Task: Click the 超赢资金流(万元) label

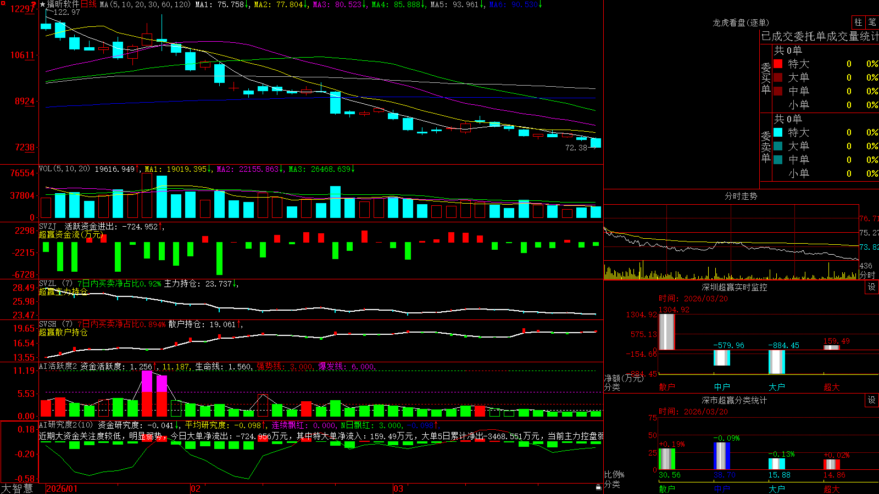Action: tap(71, 235)
